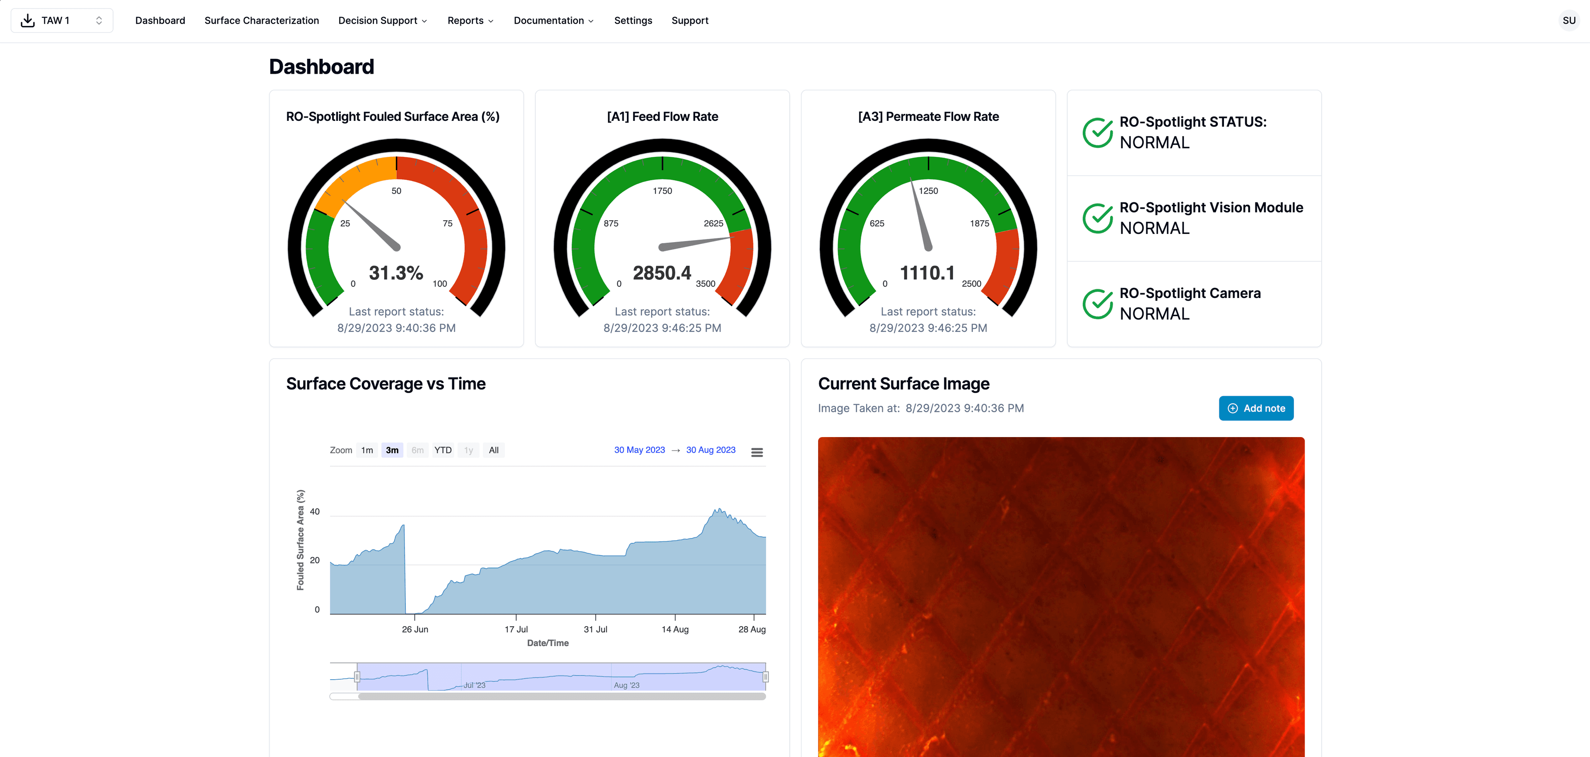Set chart zoom to 6m
Image resolution: width=1590 pixels, height=757 pixels.
(x=417, y=450)
